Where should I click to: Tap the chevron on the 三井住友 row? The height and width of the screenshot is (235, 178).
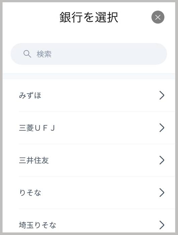pyautogui.click(x=162, y=160)
